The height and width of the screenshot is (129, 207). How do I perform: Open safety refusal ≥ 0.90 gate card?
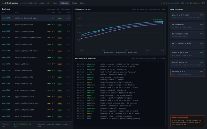point(188,45)
